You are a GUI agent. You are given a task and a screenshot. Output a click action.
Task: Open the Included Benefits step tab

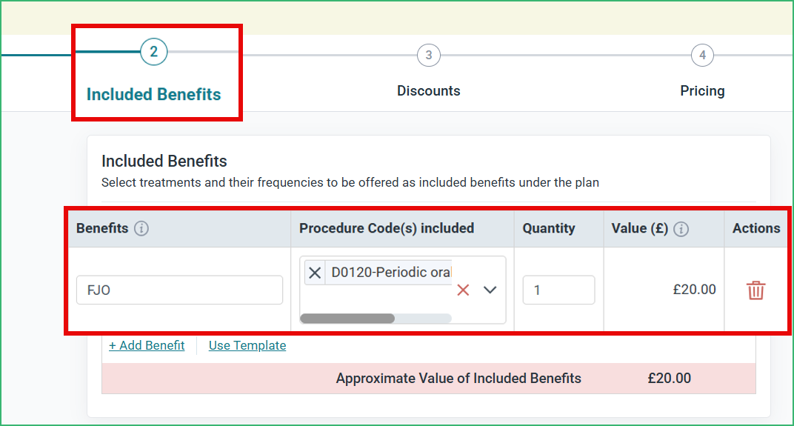pos(153,94)
